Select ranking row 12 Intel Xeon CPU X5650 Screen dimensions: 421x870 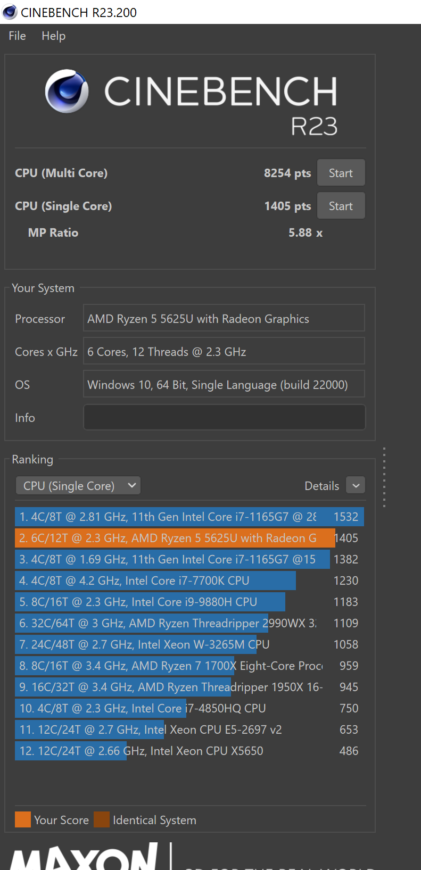[x=189, y=751]
